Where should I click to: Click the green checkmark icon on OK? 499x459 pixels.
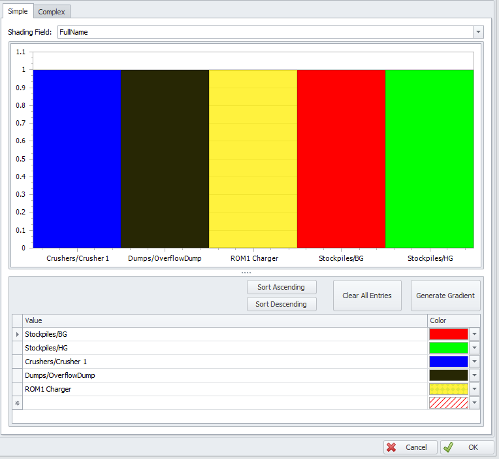[x=449, y=447]
